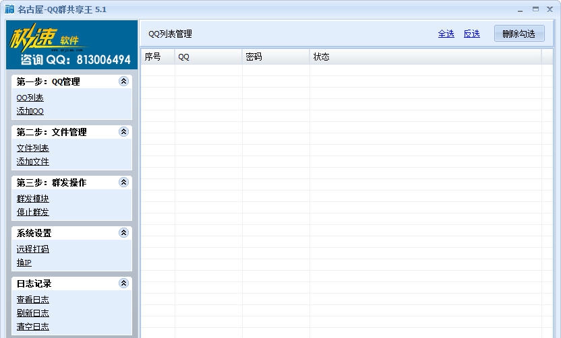561x338 pixels.
Task: Click the 极速软件 logo banner
Action: (71, 44)
